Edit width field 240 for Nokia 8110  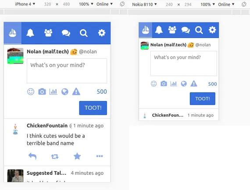[169, 4]
